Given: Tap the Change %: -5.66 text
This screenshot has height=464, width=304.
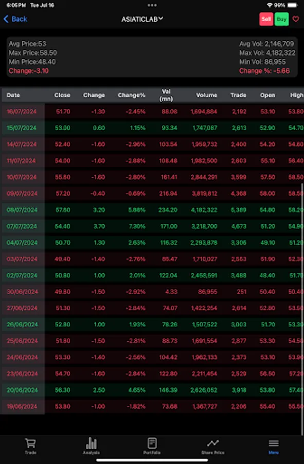Looking at the screenshot, I should click(264, 71).
